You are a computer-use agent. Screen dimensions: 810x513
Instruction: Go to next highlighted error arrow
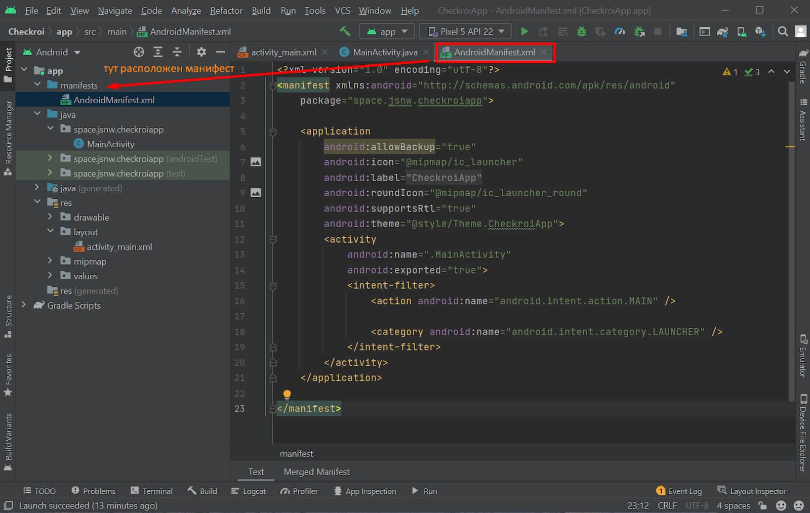point(787,71)
